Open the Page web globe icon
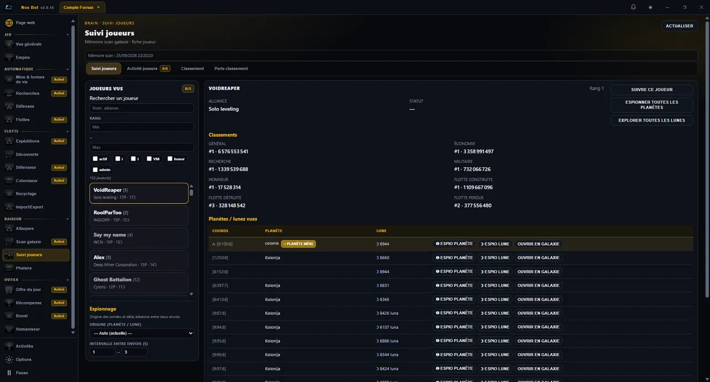710x382 pixels. (9, 23)
